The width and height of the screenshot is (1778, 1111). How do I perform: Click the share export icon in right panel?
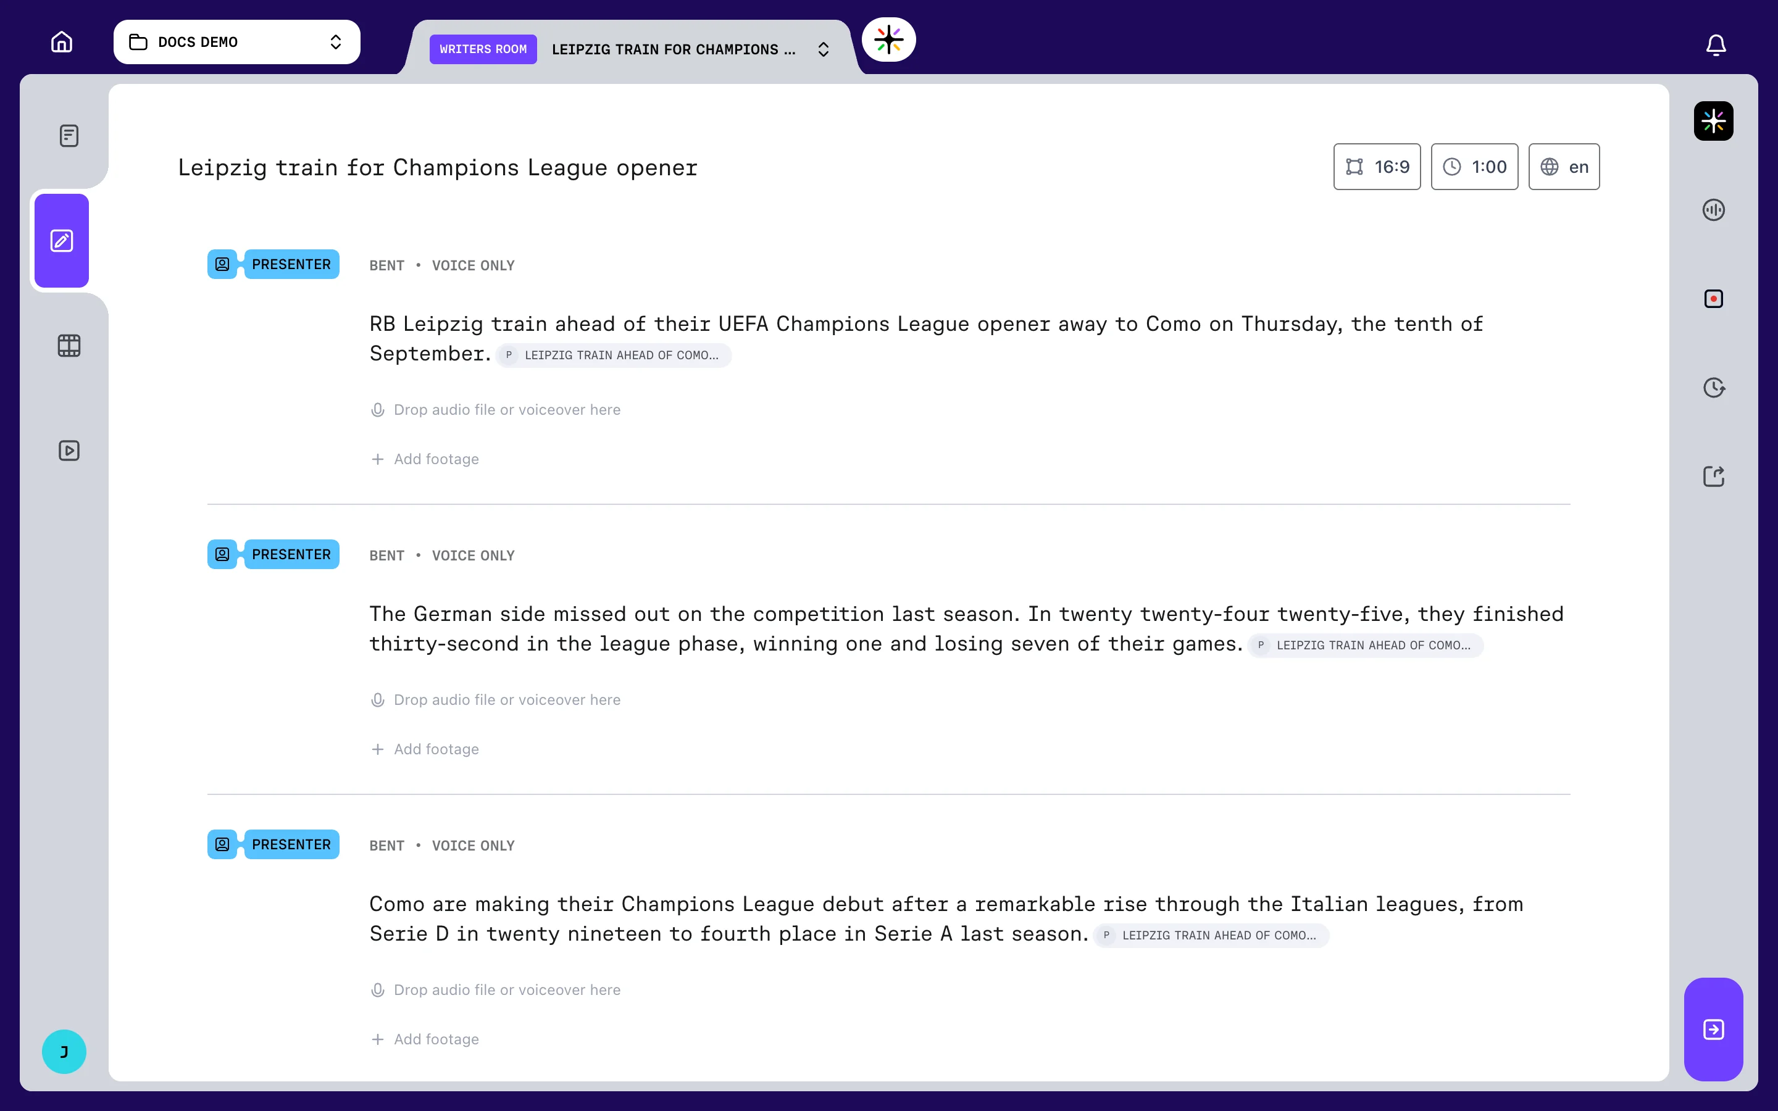1713,476
